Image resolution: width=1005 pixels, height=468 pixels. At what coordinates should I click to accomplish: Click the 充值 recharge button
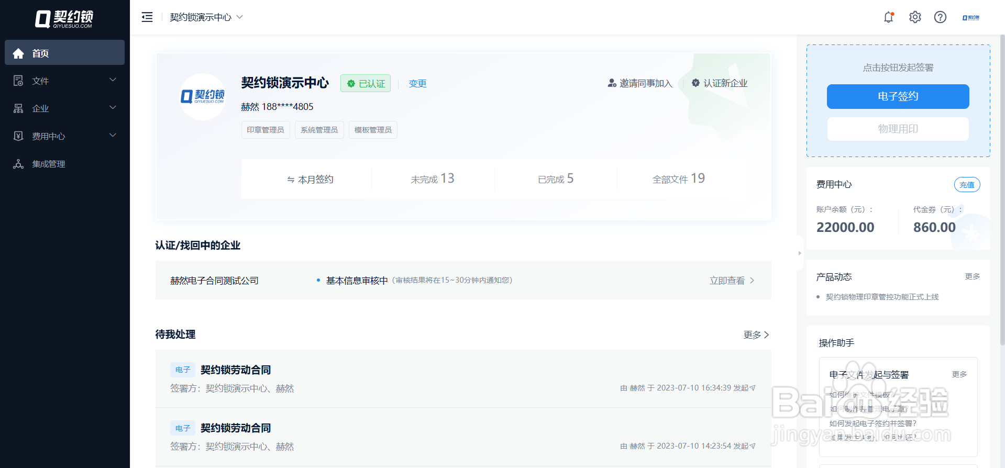(967, 185)
